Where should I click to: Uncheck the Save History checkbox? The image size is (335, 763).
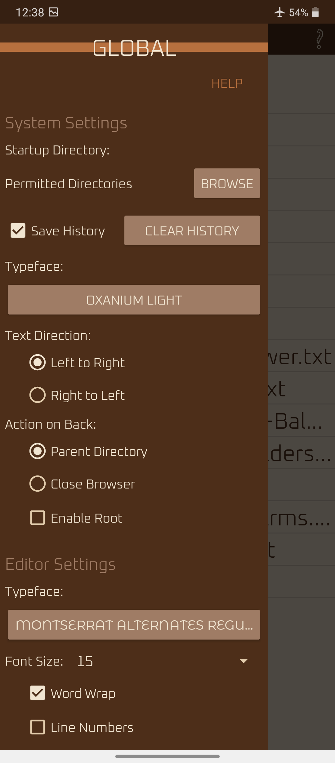(x=18, y=231)
